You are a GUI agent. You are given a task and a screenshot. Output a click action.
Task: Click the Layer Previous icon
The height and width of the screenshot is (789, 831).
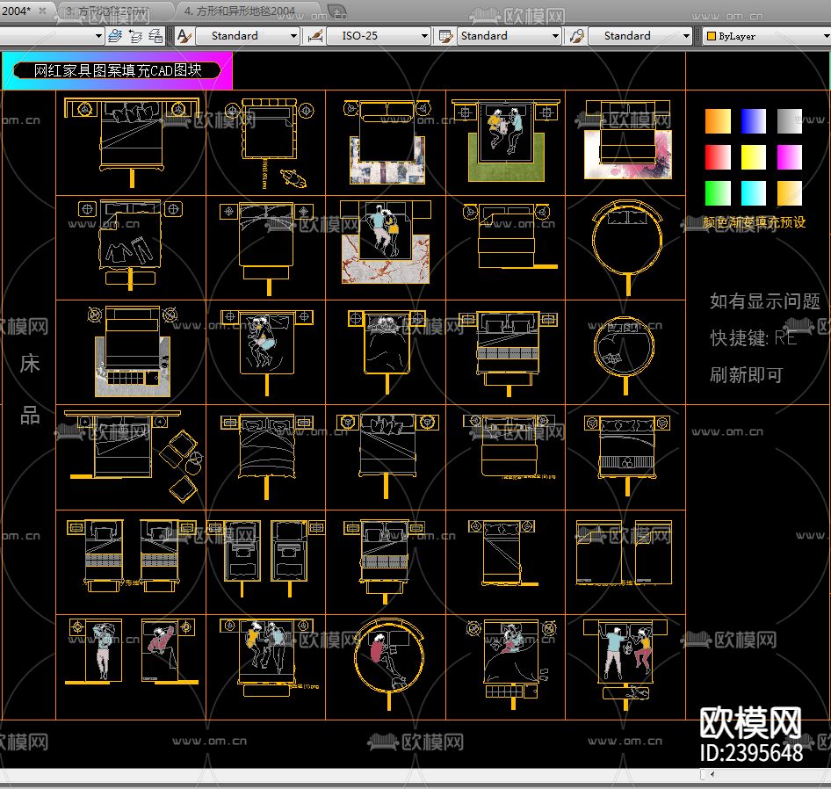(135, 36)
